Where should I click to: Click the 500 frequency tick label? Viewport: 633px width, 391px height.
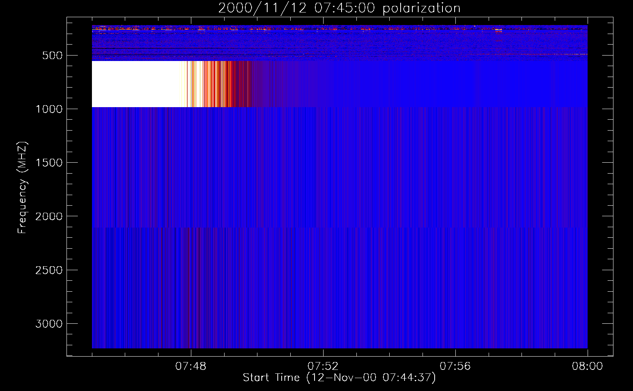click(x=52, y=56)
